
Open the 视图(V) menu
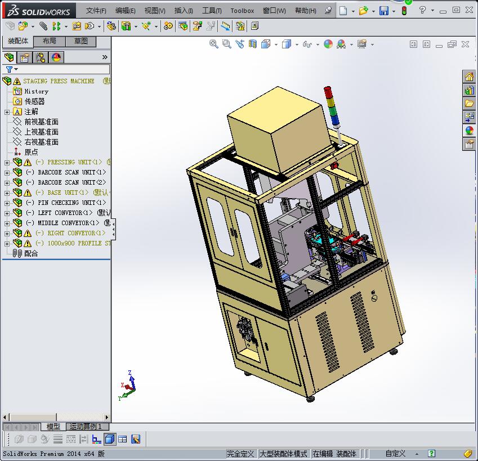point(155,11)
